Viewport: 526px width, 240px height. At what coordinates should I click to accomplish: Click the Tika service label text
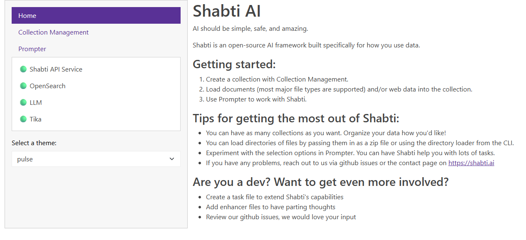35,119
